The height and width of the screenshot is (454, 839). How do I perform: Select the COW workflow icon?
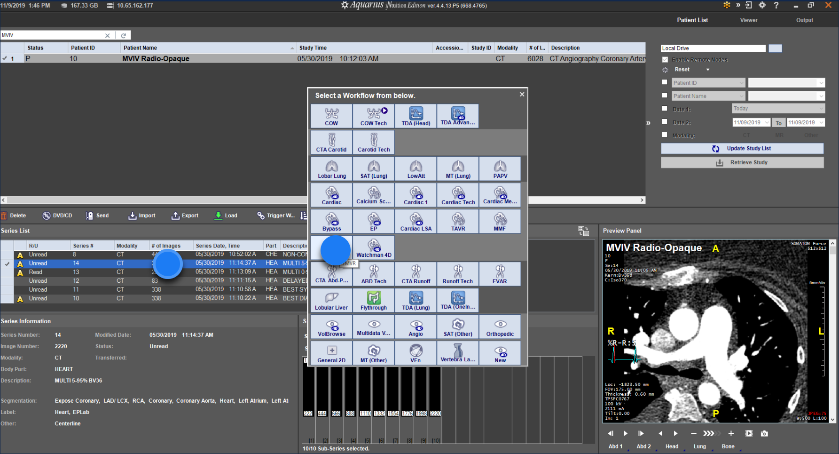(331, 116)
